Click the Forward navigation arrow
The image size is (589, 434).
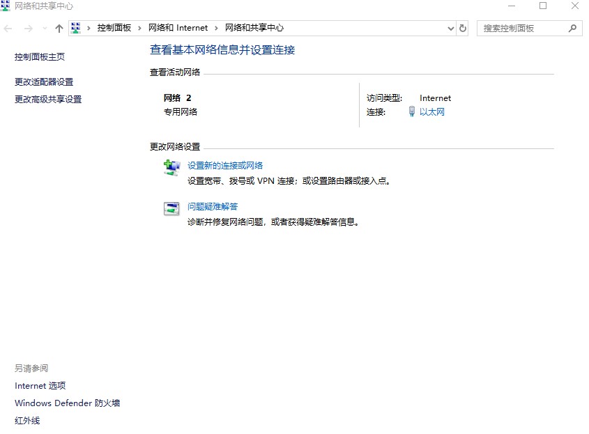[x=28, y=28]
